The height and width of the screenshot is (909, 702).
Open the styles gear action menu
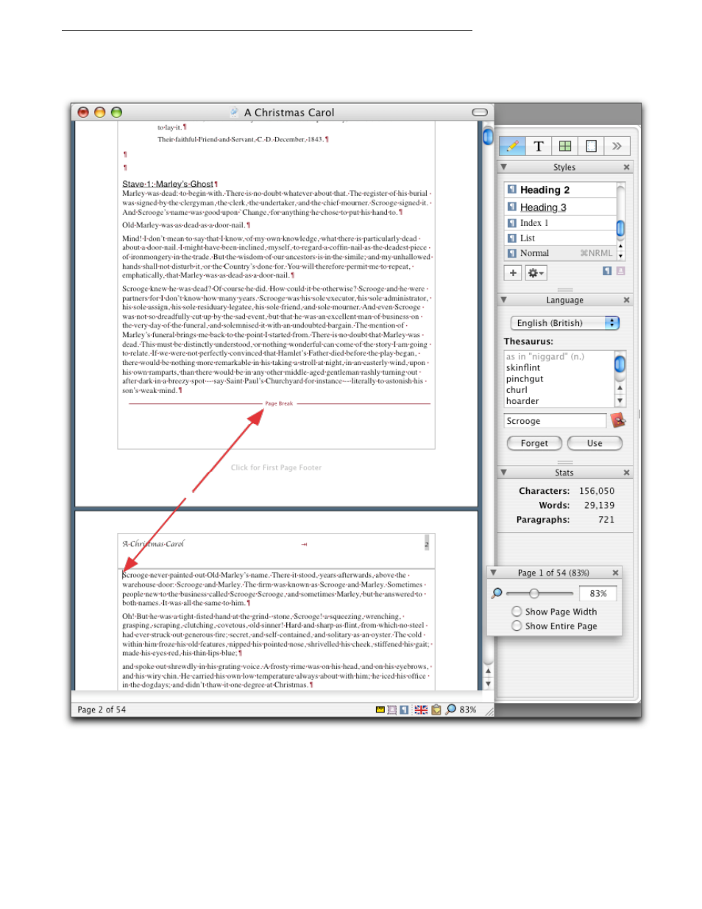point(536,273)
